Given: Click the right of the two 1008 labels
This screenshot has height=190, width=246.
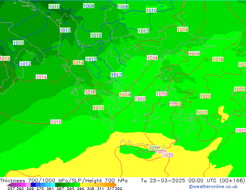Looking at the screenshot, I should (x=123, y=7).
